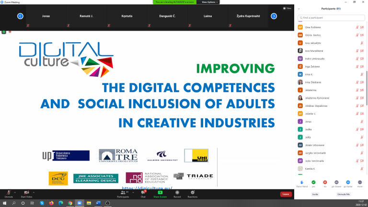Open the Reactions menu

[x=193, y=194]
